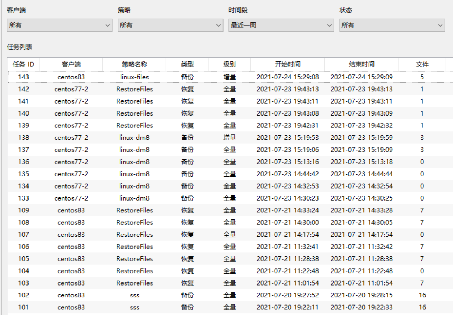This screenshot has height=315, width=453.
Task: Select task 143 linux-files row
Action: coord(134,77)
